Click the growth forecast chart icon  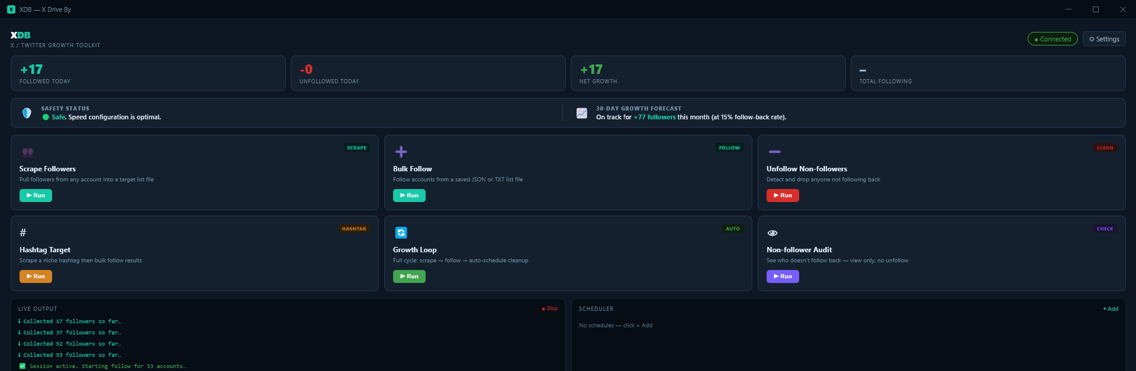(x=582, y=113)
